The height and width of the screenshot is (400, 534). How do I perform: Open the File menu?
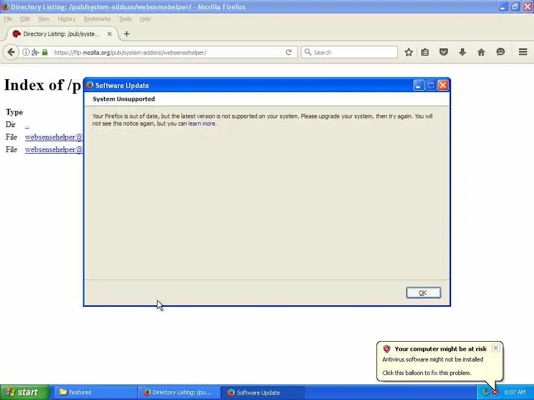(x=8, y=19)
